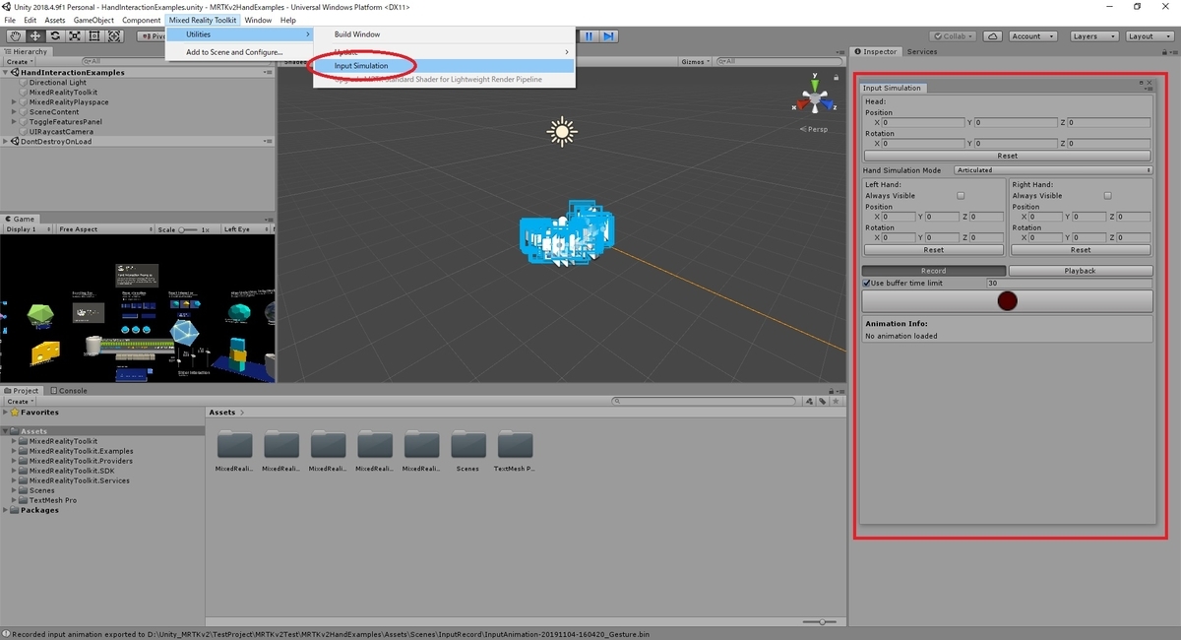Select the Move tool
The height and width of the screenshot is (640, 1181).
(x=34, y=35)
